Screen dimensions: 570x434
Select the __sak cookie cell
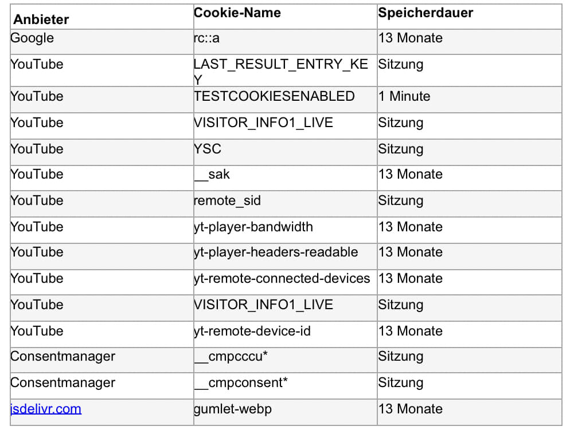212,174
